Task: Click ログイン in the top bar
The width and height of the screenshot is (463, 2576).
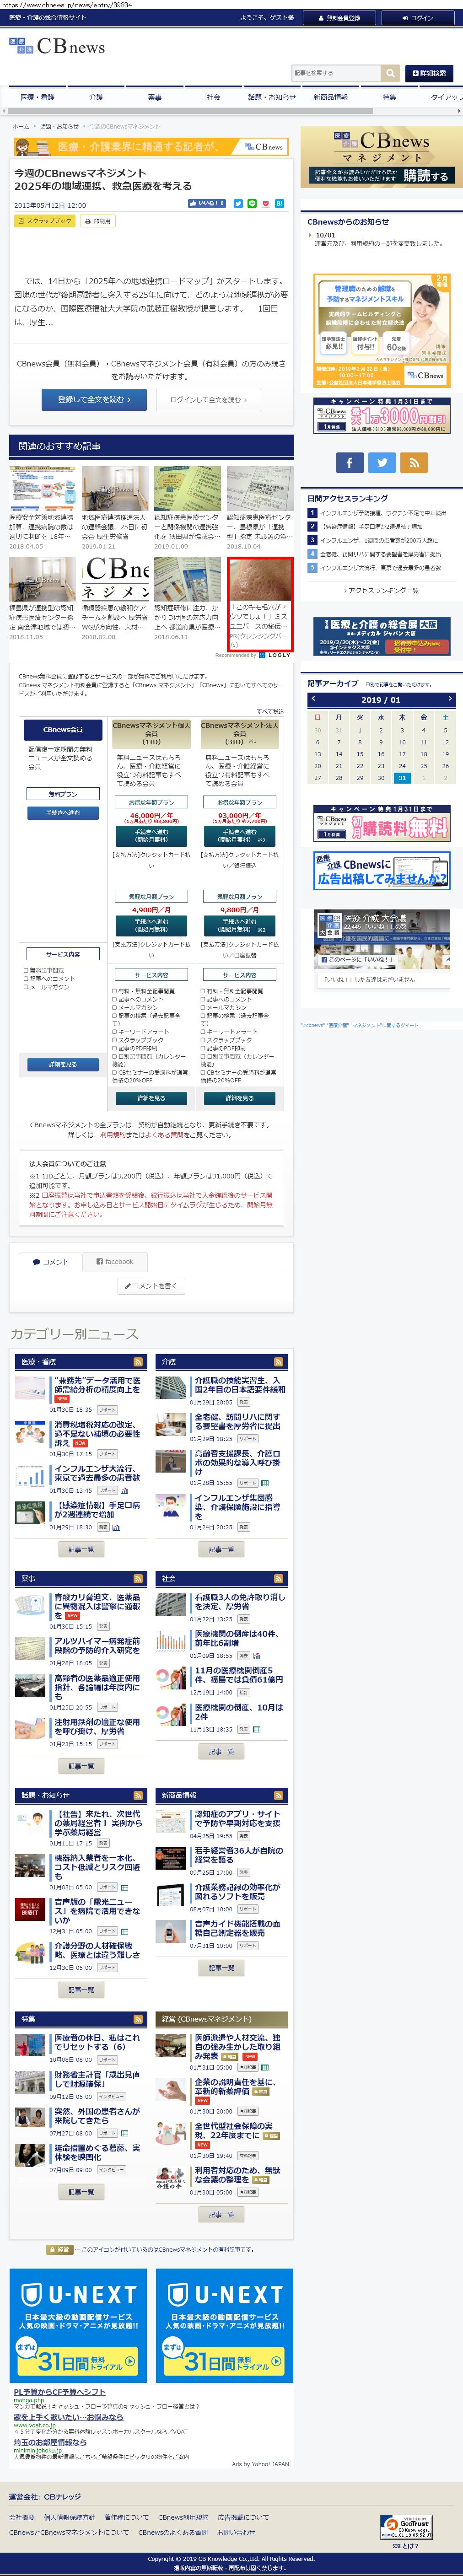Action: (418, 18)
